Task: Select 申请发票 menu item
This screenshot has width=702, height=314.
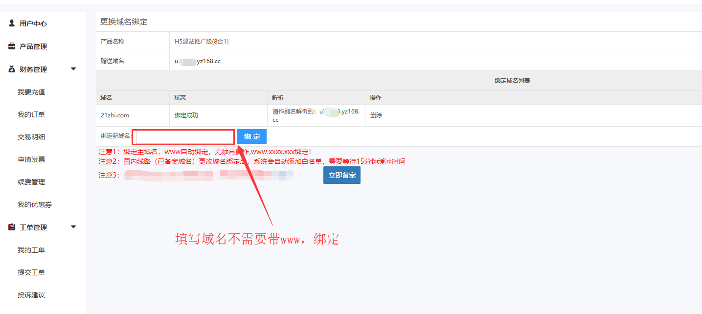Action: click(x=31, y=159)
